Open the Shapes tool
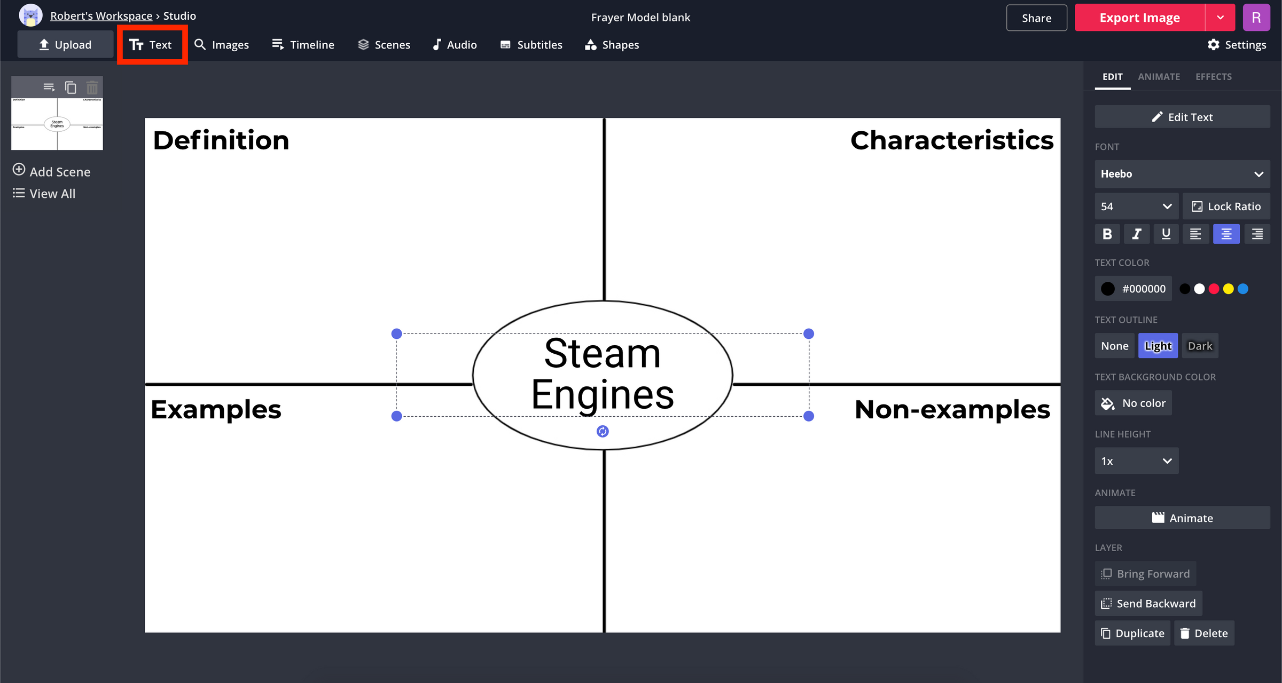 point(611,44)
